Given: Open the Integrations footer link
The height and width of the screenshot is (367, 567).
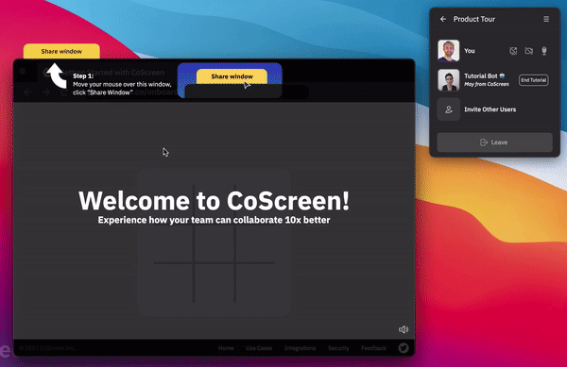Looking at the screenshot, I should click(x=300, y=348).
